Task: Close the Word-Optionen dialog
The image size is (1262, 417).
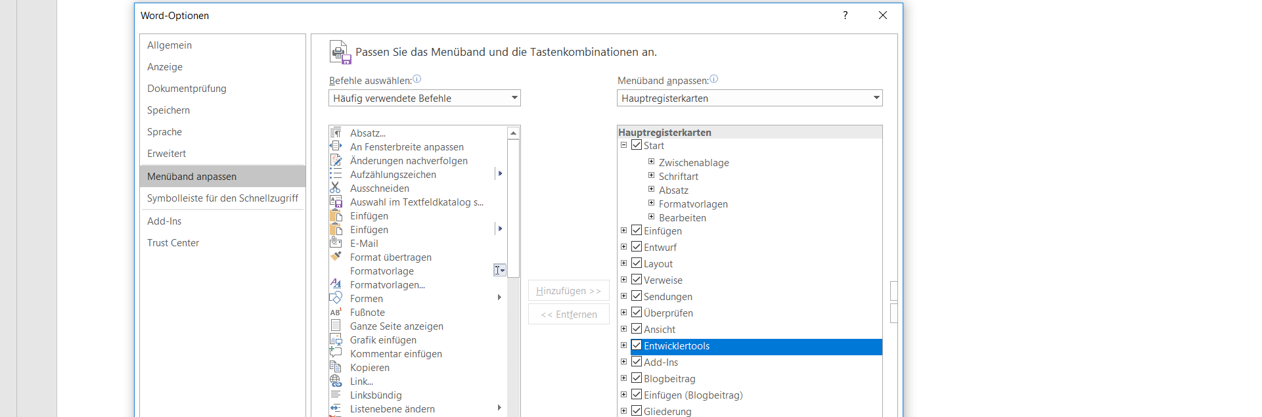Action: tap(883, 15)
